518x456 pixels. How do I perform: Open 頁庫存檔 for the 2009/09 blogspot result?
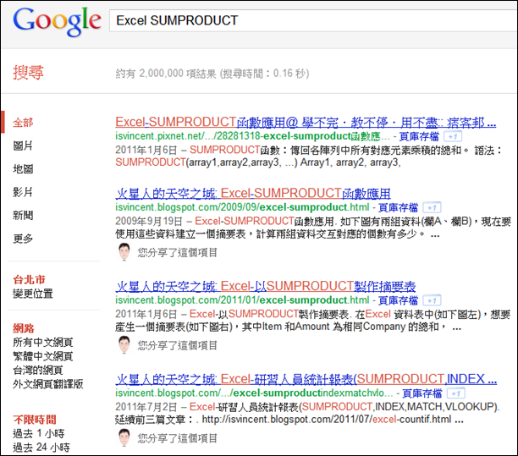pos(398,207)
